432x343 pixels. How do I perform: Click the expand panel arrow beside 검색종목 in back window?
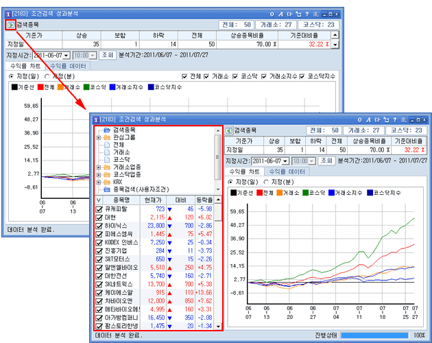9,25
